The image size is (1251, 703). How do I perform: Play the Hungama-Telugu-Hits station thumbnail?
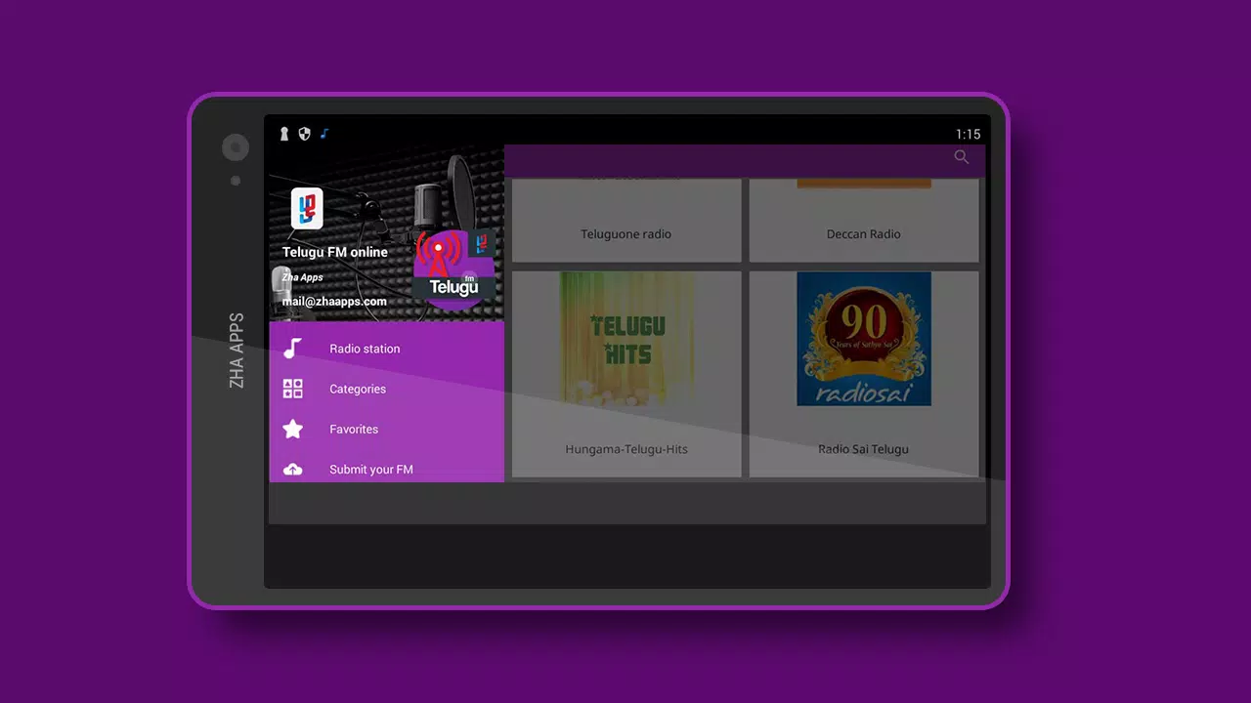tap(626, 339)
